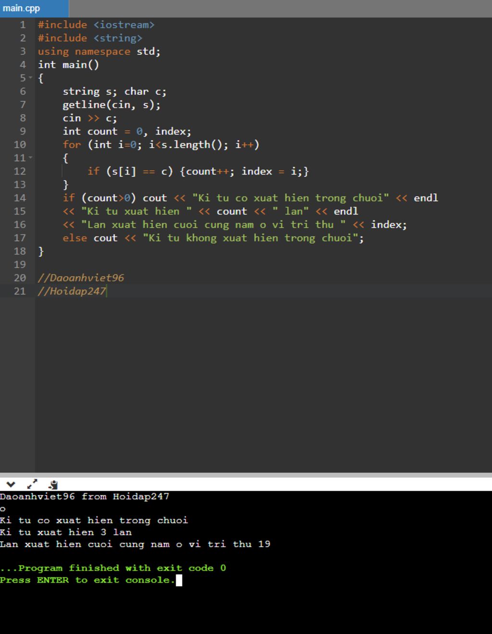Click "Press ENTER to exit console." text
This screenshot has height=634, width=492.
(88, 580)
